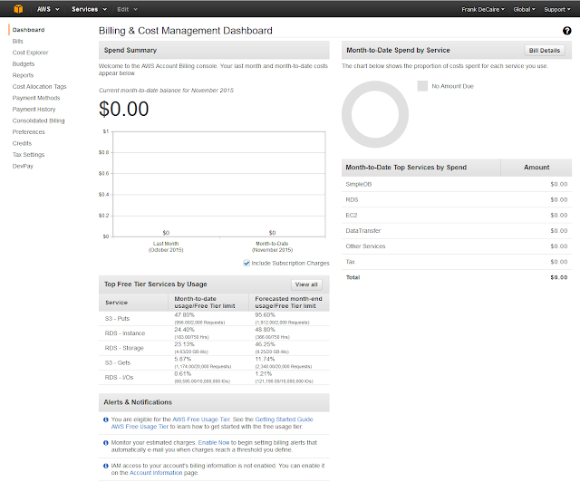Viewport: 580px width, 482px height.
Task: Click the EC2 spend row
Action: click(457, 216)
